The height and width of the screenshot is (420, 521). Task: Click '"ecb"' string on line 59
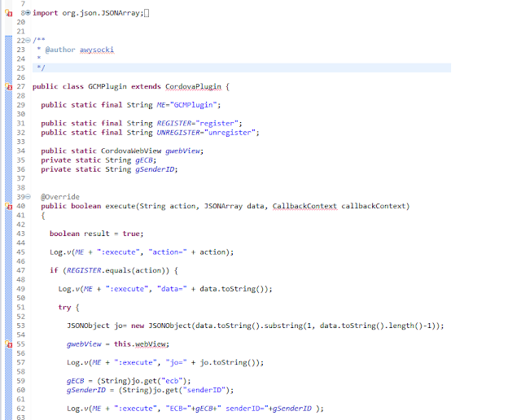pyautogui.click(x=172, y=381)
